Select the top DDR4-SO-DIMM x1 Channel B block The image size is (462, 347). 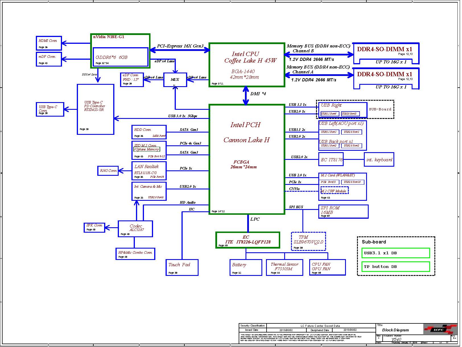[386, 54]
